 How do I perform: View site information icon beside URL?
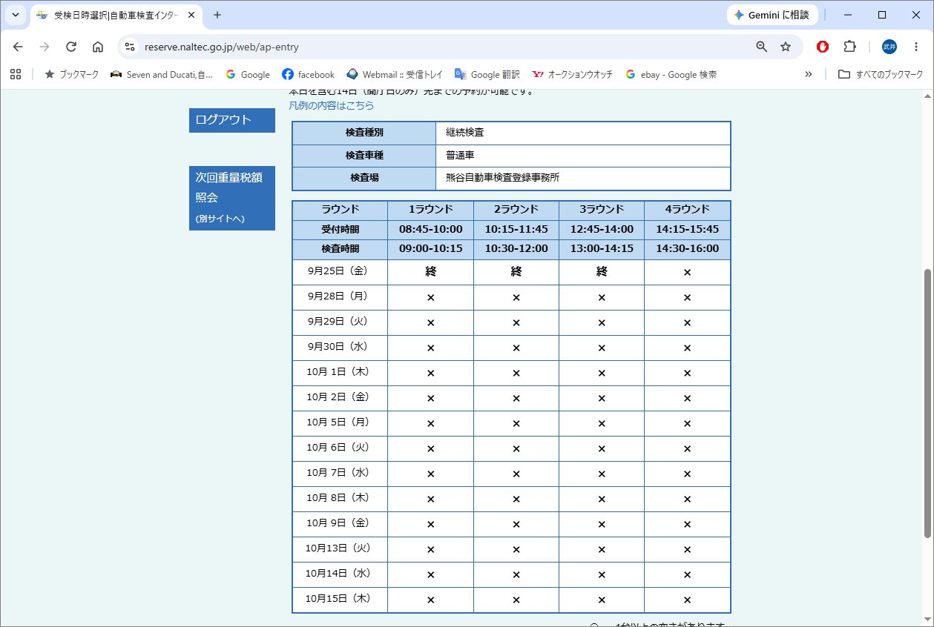click(x=130, y=47)
